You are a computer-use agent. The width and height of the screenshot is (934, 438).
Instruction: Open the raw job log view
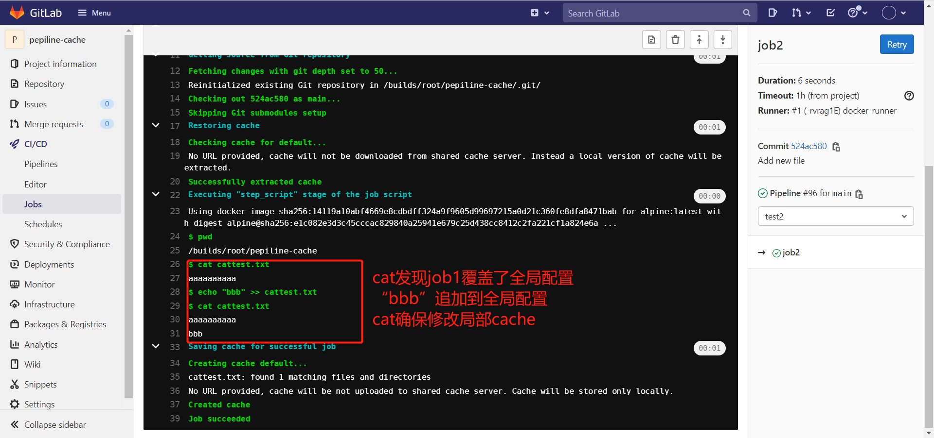coord(651,39)
